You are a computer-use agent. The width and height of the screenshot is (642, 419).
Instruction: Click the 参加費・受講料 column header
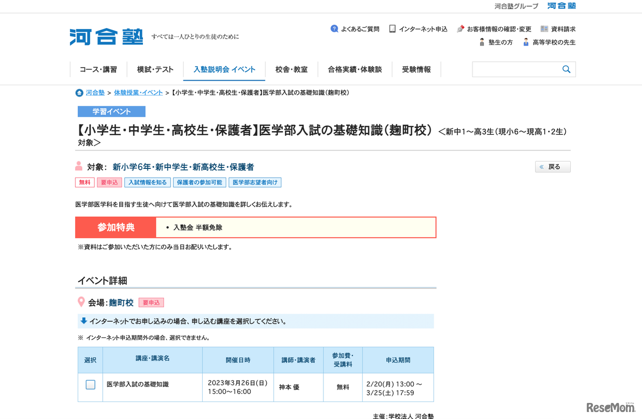click(x=343, y=360)
